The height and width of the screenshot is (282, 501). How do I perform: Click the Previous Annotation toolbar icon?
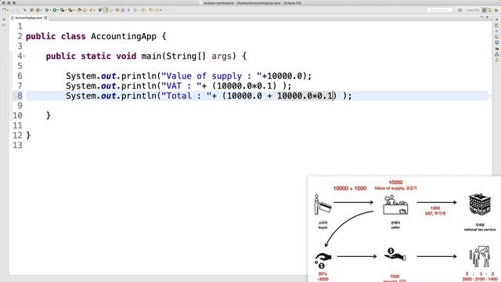point(143,10)
